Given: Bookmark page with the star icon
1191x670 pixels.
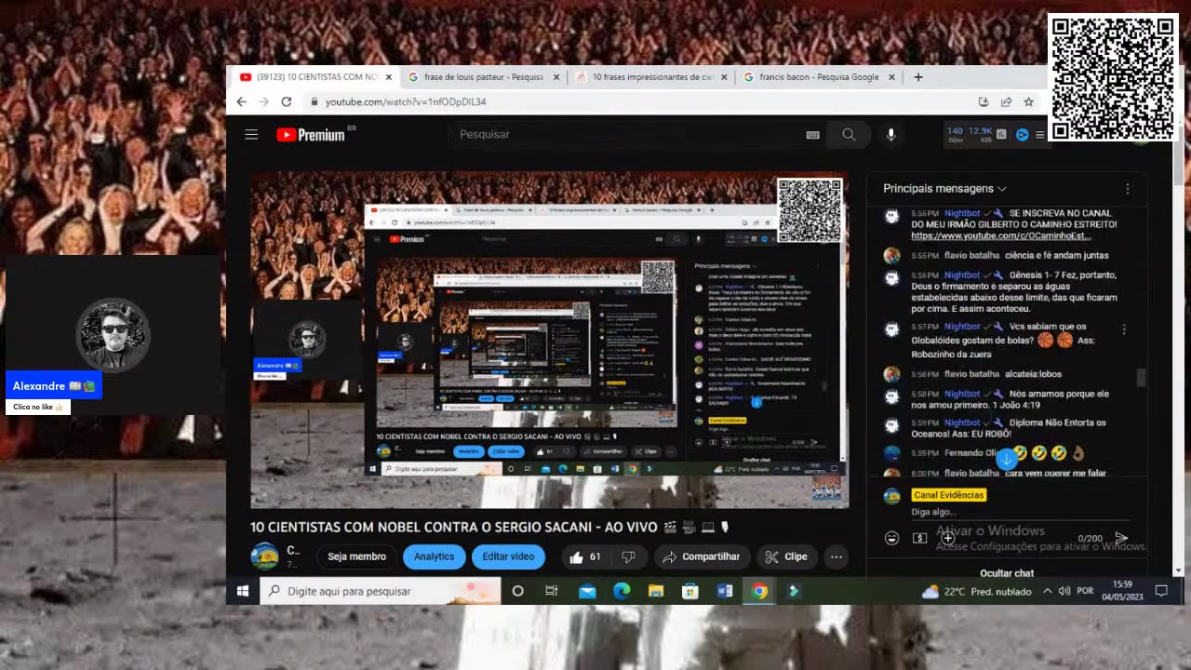Looking at the screenshot, I should (1028, 101).
